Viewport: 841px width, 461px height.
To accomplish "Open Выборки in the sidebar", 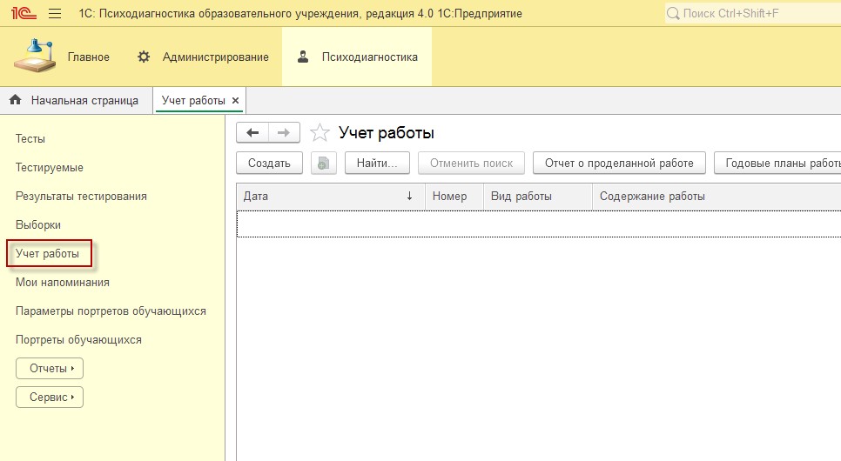I will tap(38, 224).
